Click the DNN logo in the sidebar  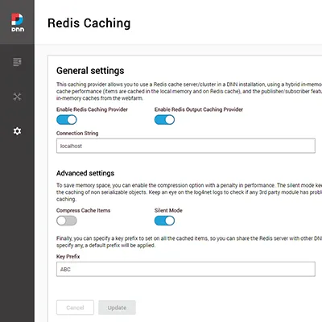click(18, 23)
